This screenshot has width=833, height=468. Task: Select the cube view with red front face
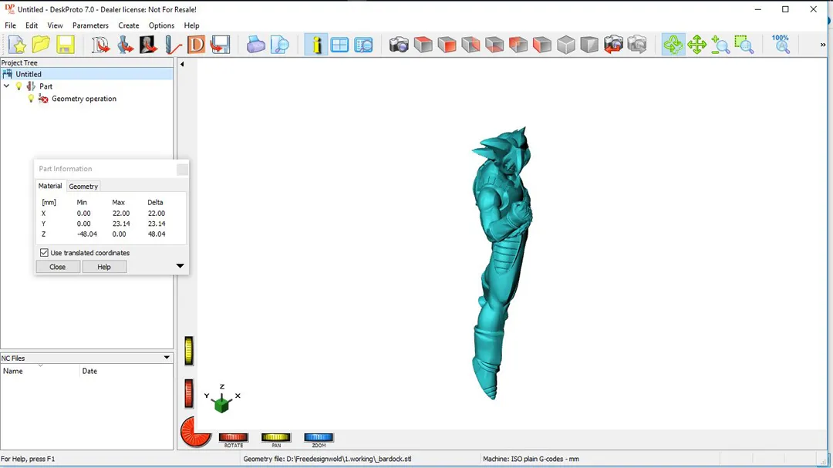click(447, 45)
